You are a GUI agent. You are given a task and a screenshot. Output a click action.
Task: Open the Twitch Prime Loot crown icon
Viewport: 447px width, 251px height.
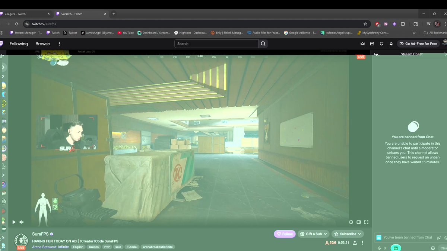[362, 44]
